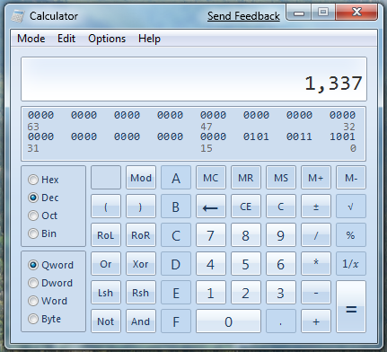Image resolution: width=387 pixels, height=352 pixels.
Task: Click the hex digit B button
Action: 176,207
